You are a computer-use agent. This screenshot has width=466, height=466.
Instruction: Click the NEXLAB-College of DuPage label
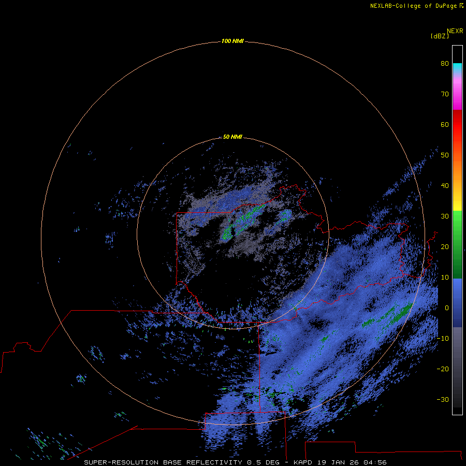click(x=413, y=6)
